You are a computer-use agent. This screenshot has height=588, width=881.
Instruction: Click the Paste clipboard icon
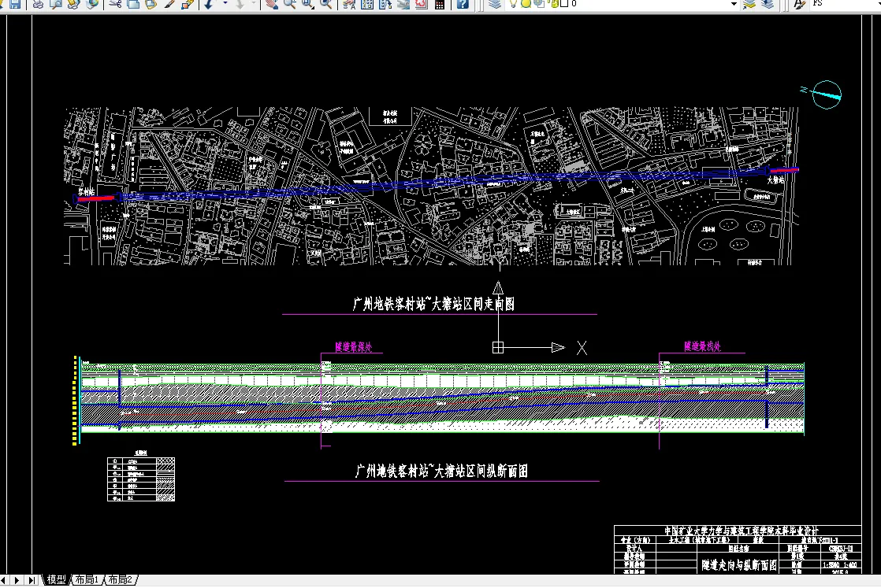point(151,4)
